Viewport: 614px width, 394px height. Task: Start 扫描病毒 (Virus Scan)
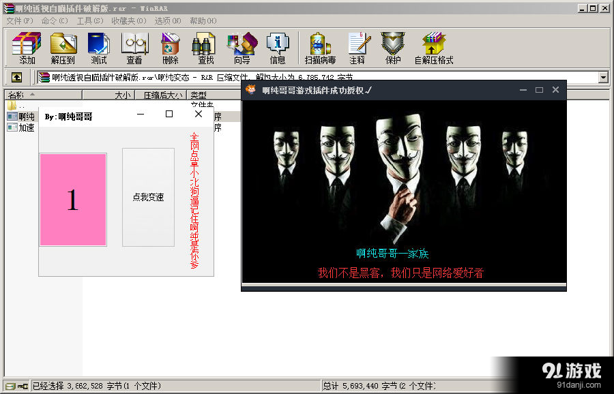321,48
